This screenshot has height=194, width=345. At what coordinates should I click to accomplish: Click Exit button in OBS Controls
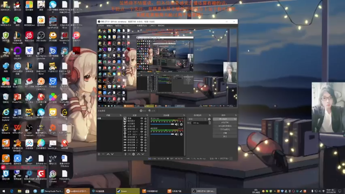tap(225, 136)
